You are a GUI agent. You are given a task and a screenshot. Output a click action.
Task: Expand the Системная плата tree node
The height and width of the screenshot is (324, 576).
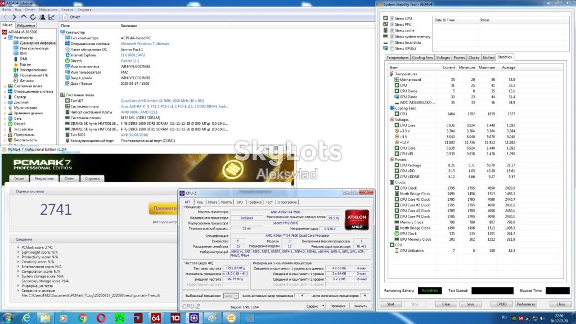pyautogui.click(x=4, y=86)
